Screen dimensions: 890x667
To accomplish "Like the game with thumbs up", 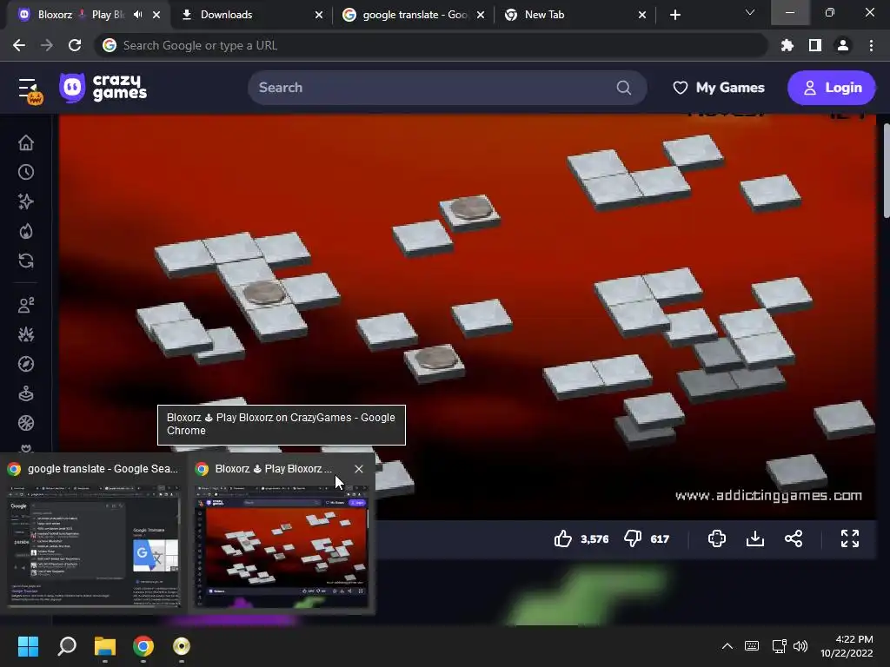I will [x=563, y=538].
